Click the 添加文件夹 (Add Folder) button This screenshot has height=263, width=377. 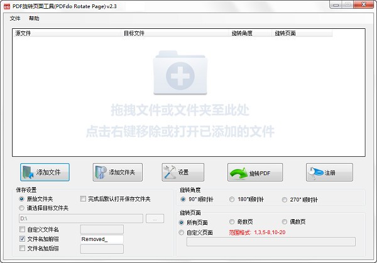(117, 172)
